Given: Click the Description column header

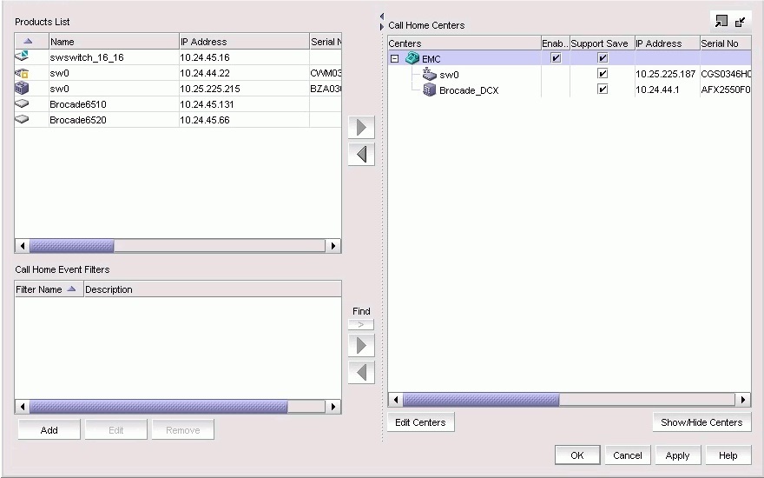Looking at the screenshot, I should [x=213, y=289].
